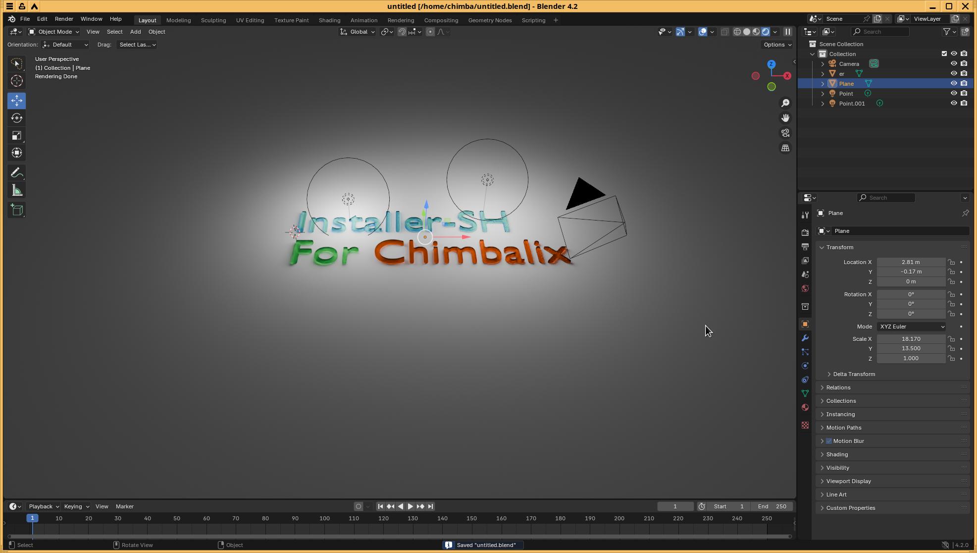977x553 pixels.
Task: Activate the Measure tool
Action: 17,190
